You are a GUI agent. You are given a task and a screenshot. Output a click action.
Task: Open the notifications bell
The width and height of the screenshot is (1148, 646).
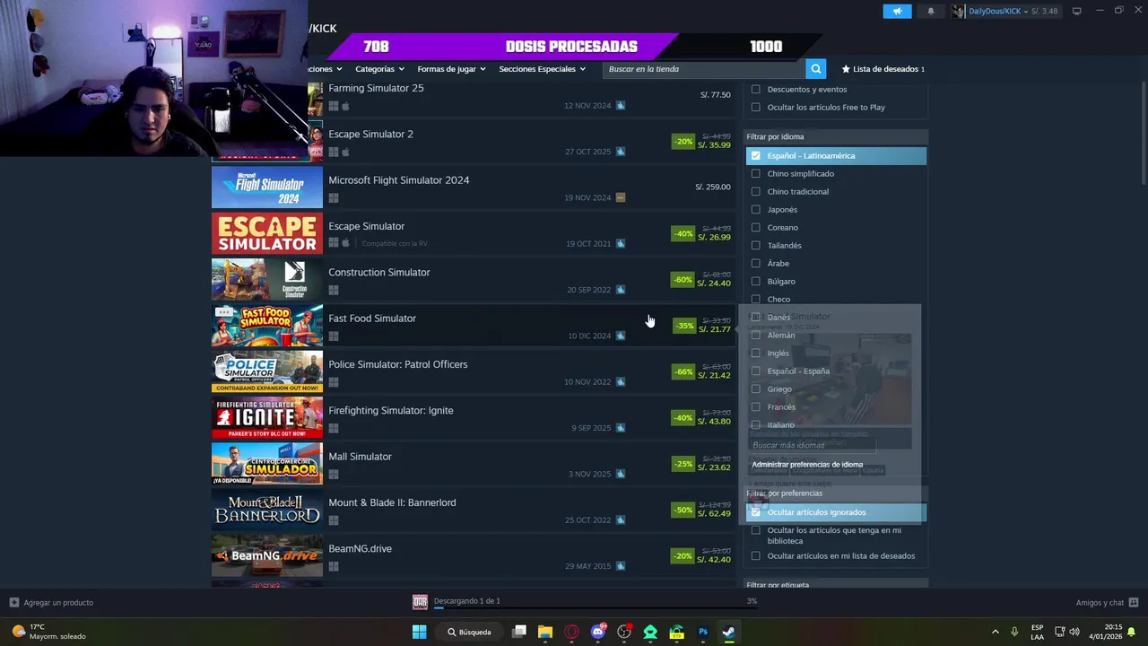(930, 11)
